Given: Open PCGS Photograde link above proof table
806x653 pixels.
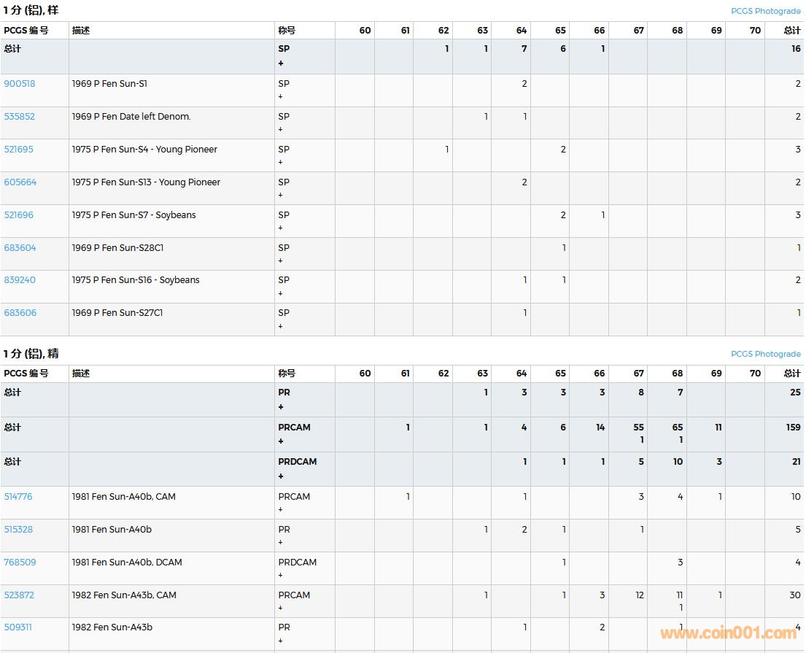Looking at the screenshot, I should pyautogui.click(x=765, y=354).
